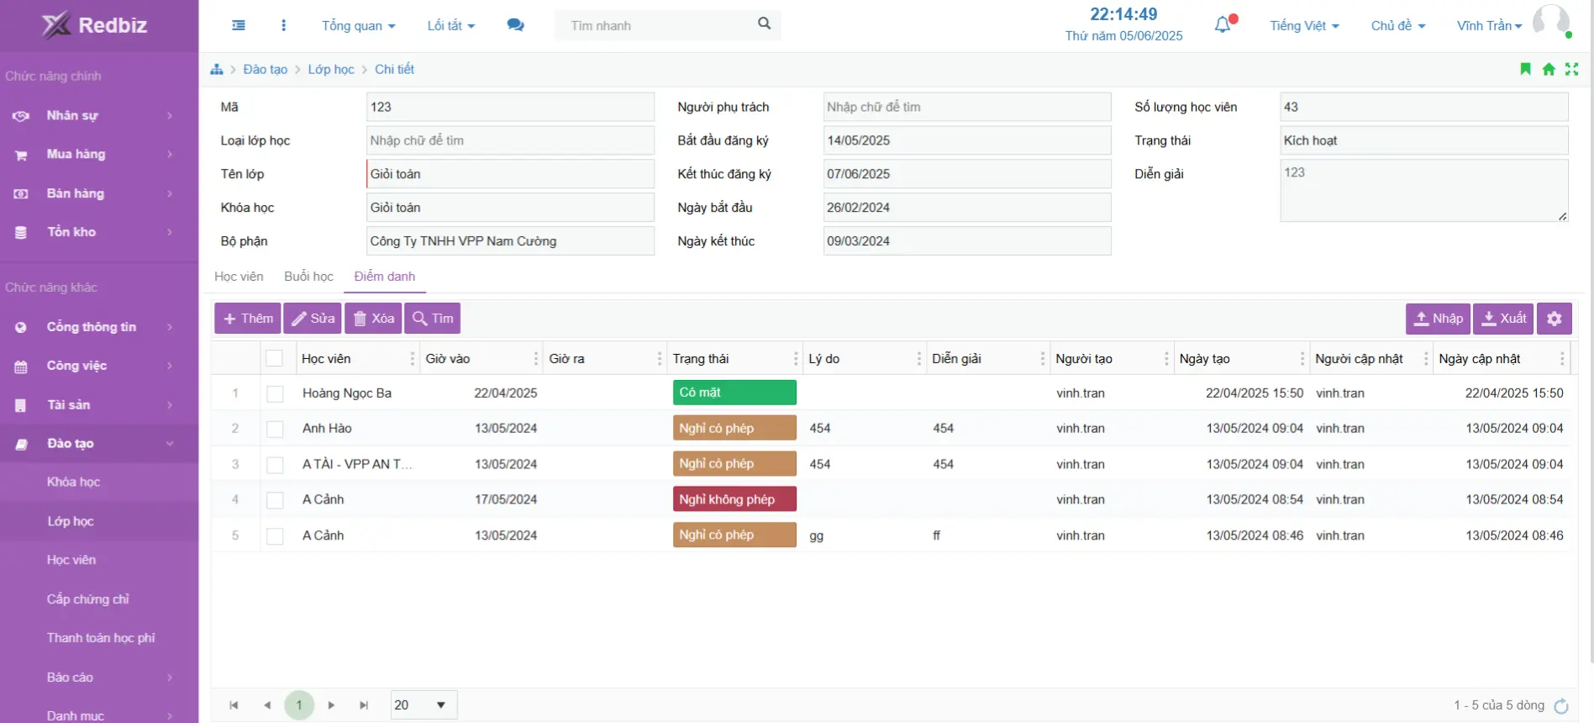Tick the checkbox for Anh Hào row
1594x723 pixels.
275,429
